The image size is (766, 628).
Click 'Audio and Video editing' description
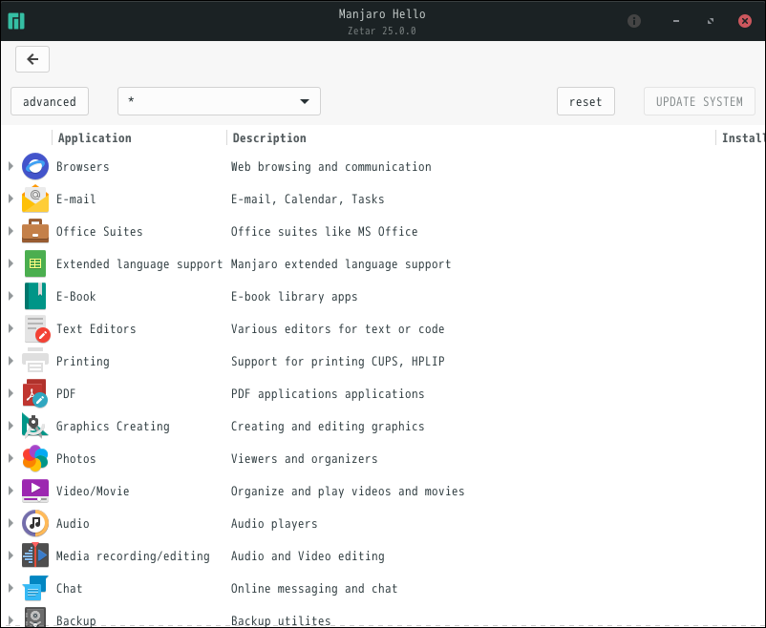pos(308,556)
